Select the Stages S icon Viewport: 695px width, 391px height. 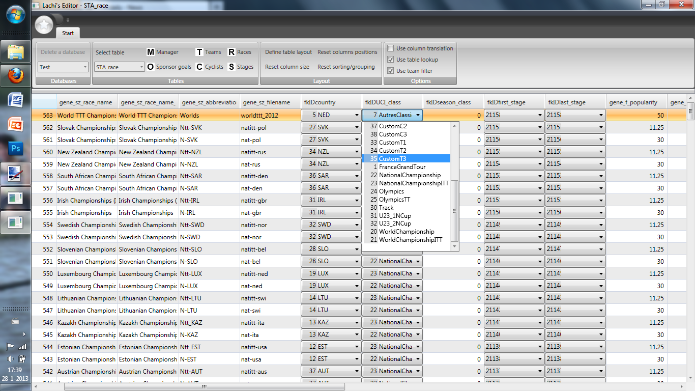click(231, 67)
